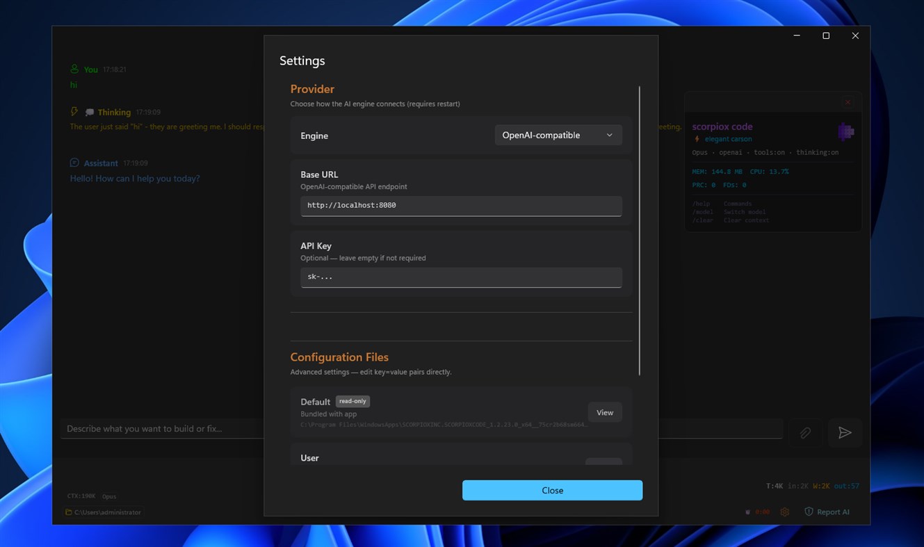Close the Settings dialog
The width and height of the screenshot is (924, 547).
(552, 490)
